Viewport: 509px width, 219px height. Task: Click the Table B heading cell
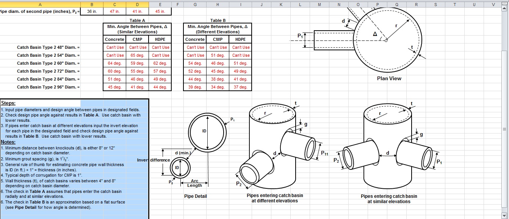click(x=218, y=21)
